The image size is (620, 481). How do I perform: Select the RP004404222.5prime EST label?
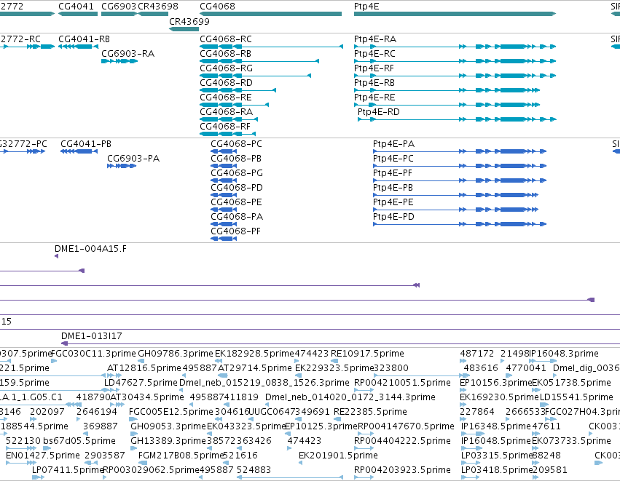pos(402,441)
